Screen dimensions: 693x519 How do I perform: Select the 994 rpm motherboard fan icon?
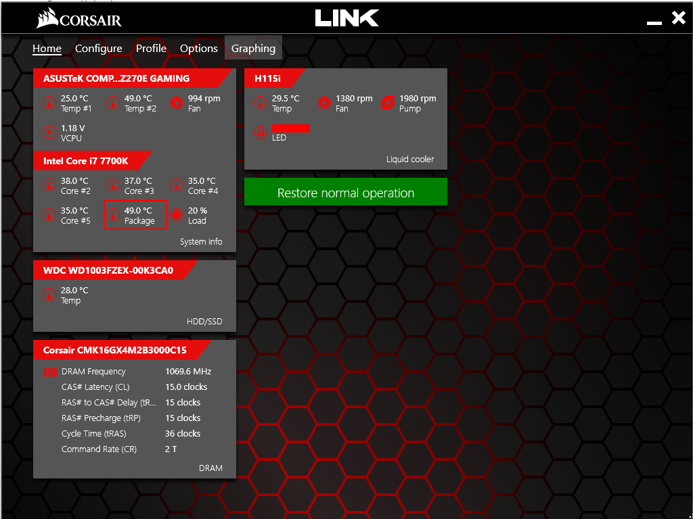[177, 103]
